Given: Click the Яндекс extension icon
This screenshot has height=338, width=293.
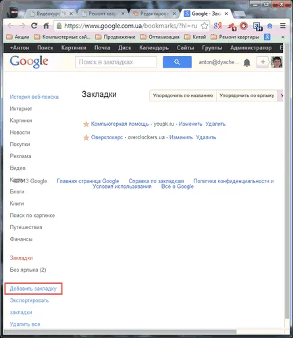Looking at the screenshot, I should (x=217, y=26).
